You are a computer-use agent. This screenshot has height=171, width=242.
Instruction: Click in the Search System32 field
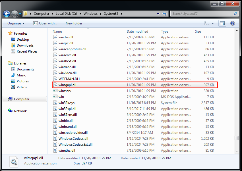click(x=202, y=14)
